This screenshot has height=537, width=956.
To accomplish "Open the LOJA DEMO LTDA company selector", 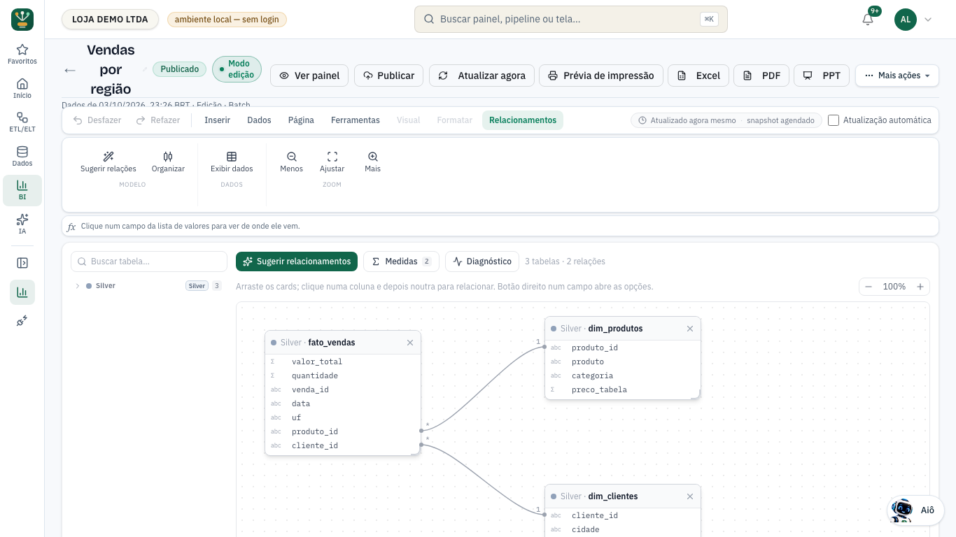I will pos(110,20).
